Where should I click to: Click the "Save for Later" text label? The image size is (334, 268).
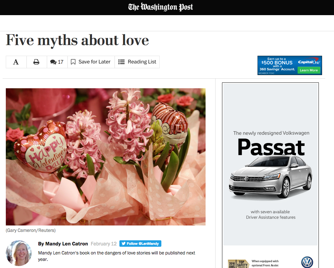pos(94,62)
